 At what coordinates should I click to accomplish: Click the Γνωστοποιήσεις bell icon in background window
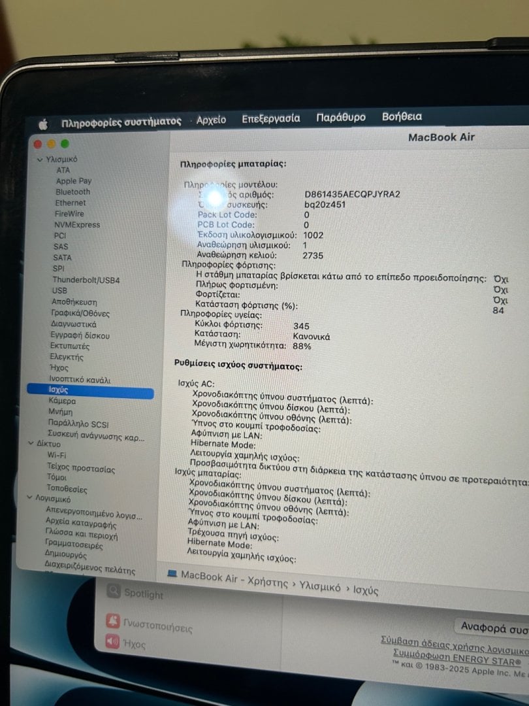click(113, 620)
